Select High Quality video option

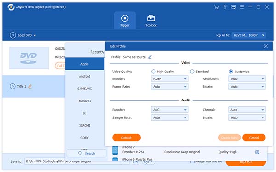coord(153,72)
